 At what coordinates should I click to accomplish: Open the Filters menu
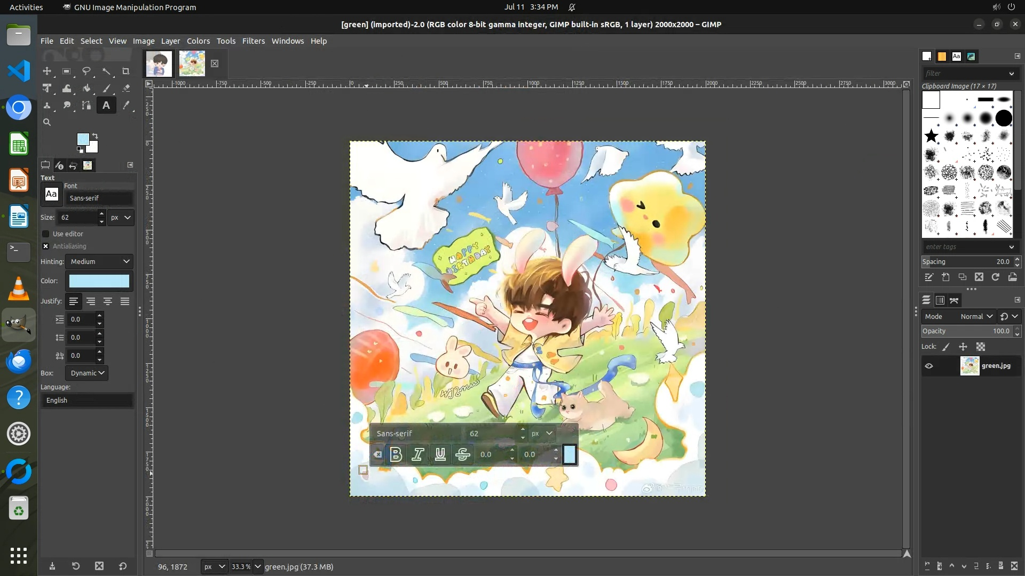pyautogui.click(x=253, y=41)
